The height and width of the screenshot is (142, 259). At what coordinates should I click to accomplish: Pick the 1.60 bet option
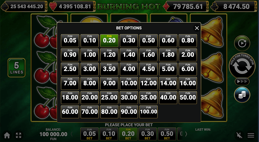(148, 55)
